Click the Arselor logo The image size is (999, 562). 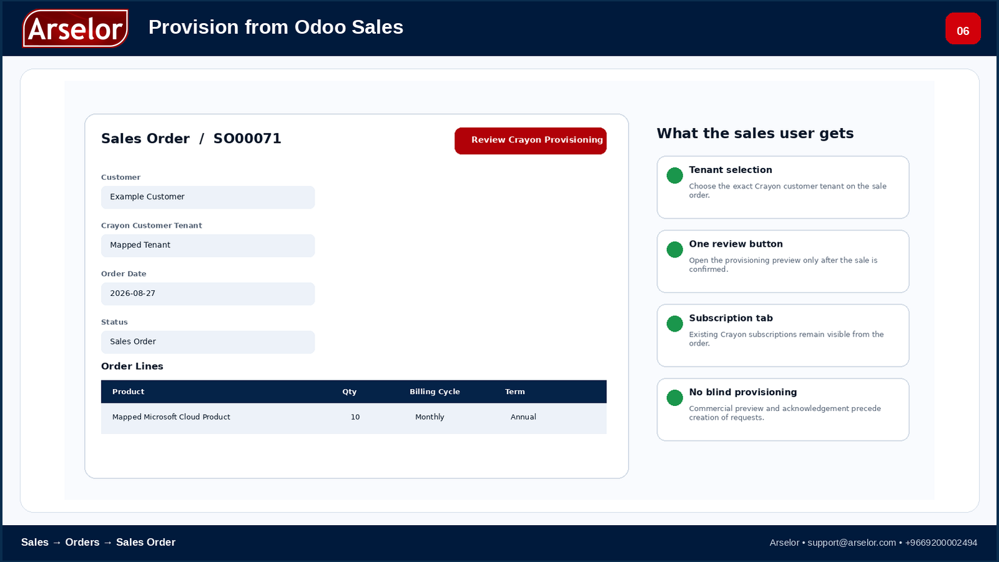pos(76,28)
